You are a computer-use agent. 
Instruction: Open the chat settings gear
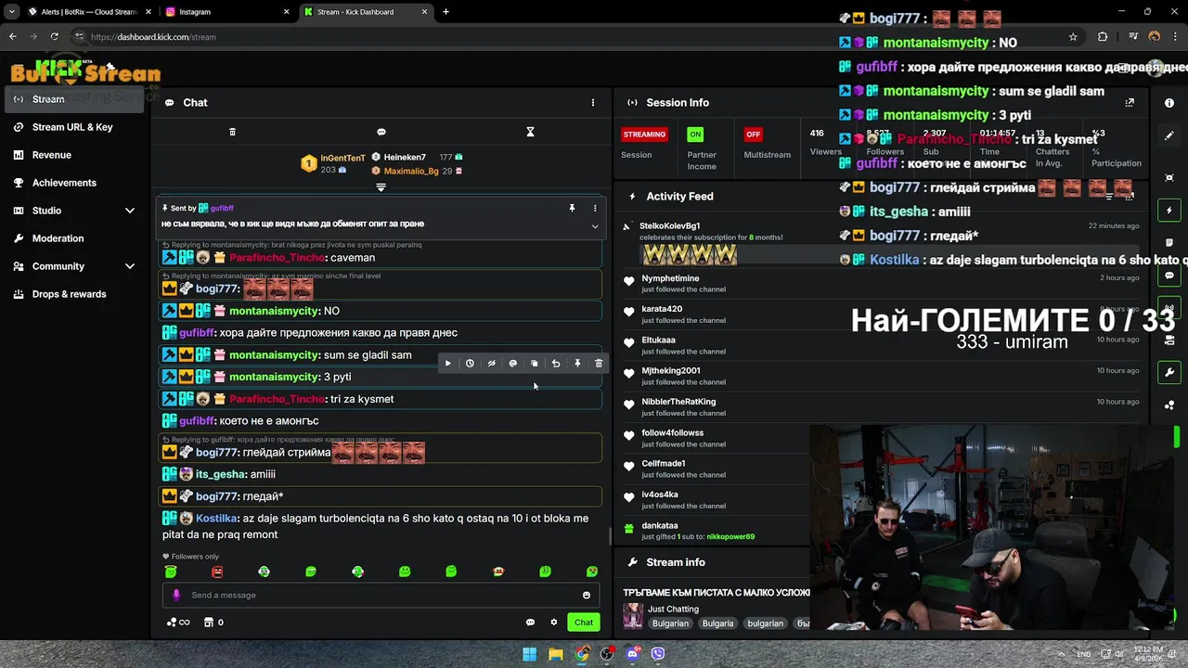(554, 623)
